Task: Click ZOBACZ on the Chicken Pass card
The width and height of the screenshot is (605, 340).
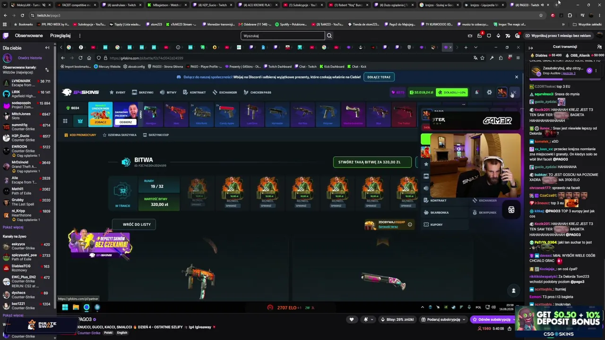Action: point(100,122)
